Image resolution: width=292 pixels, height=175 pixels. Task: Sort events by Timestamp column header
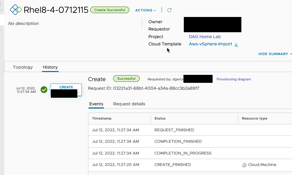click(x=102, y=119)
